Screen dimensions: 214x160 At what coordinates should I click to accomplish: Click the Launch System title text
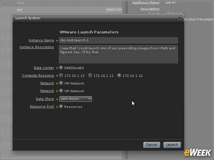tap(28, 18)
